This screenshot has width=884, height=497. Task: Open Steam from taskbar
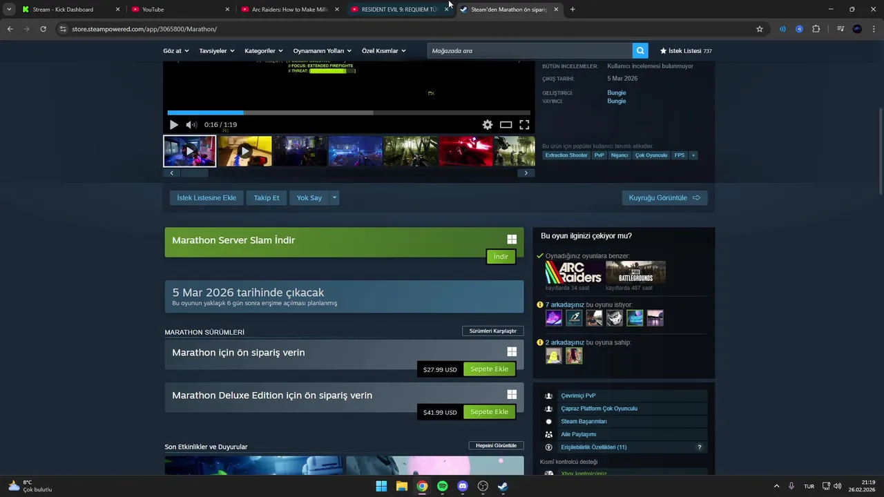point(503,486)
